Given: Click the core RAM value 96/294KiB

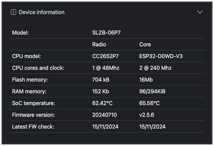Looking at the screenshot, I should click(152, 91).
